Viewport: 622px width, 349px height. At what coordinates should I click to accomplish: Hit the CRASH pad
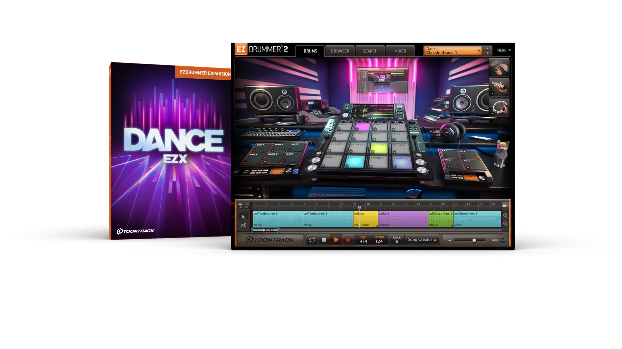344,127
